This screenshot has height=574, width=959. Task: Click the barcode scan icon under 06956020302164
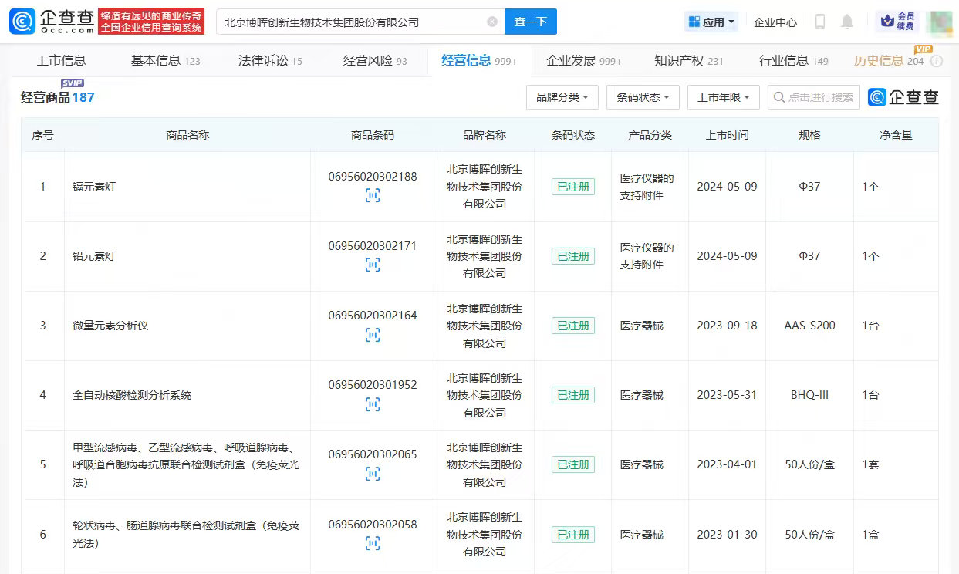pos(373,335)
